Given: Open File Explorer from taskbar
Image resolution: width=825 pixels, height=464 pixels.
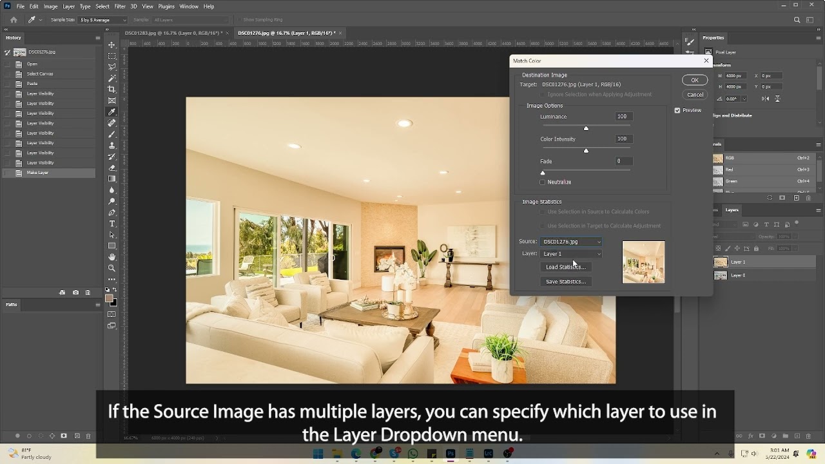Looking at the screenshot, I should (337, 454).
